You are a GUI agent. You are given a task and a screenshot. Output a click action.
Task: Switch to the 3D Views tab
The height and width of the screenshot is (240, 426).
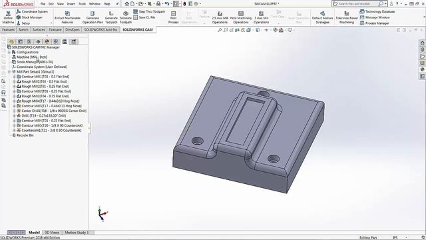pyautogui.click(x=52, y=233)
